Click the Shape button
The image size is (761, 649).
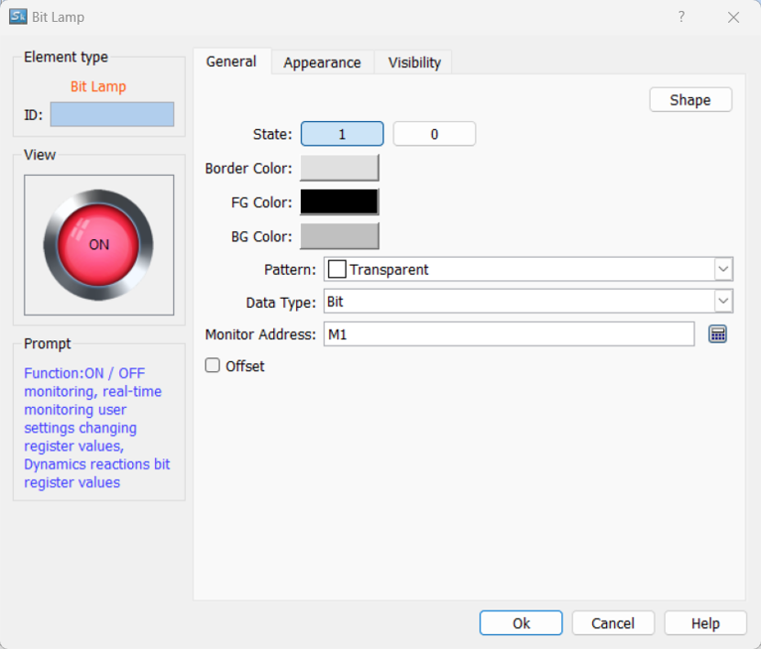690,100
